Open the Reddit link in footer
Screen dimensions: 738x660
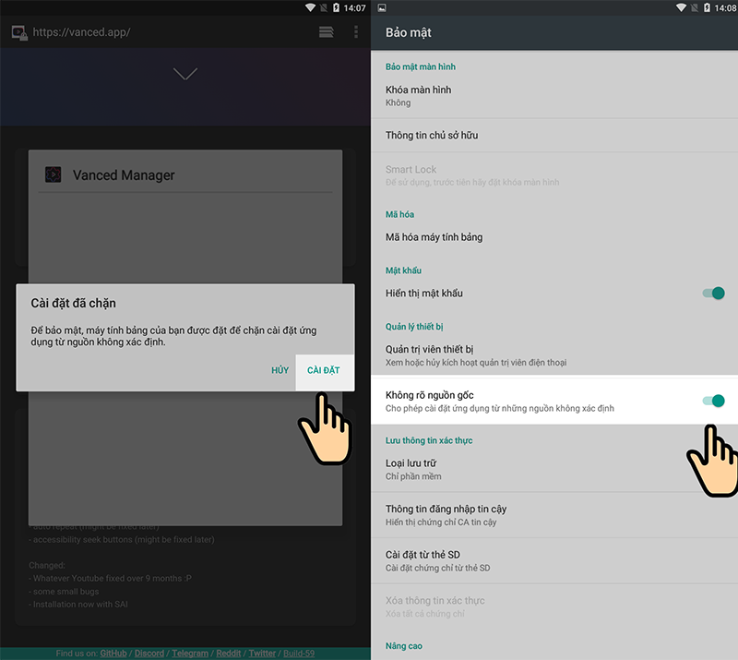228,654
